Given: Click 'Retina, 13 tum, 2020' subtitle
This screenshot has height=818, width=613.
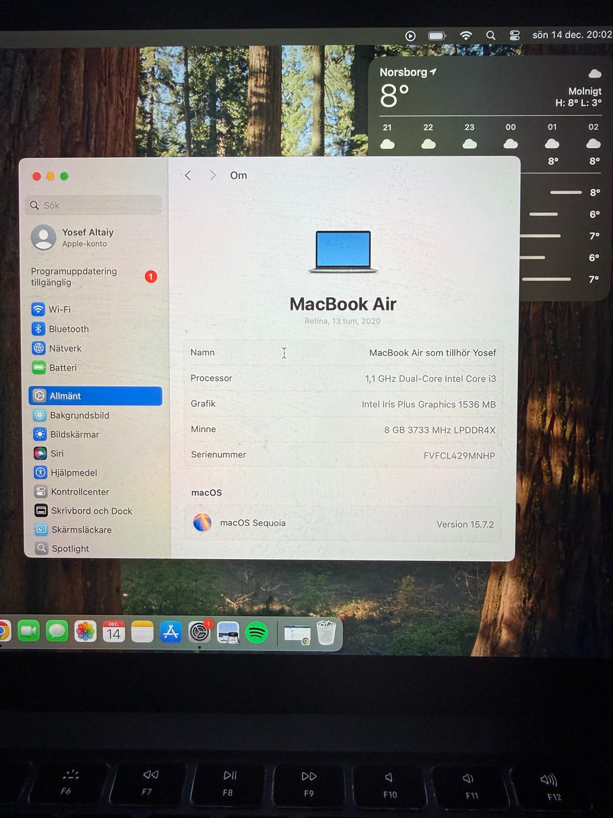Looking at the screenshot, I should [x=342, y=321].
